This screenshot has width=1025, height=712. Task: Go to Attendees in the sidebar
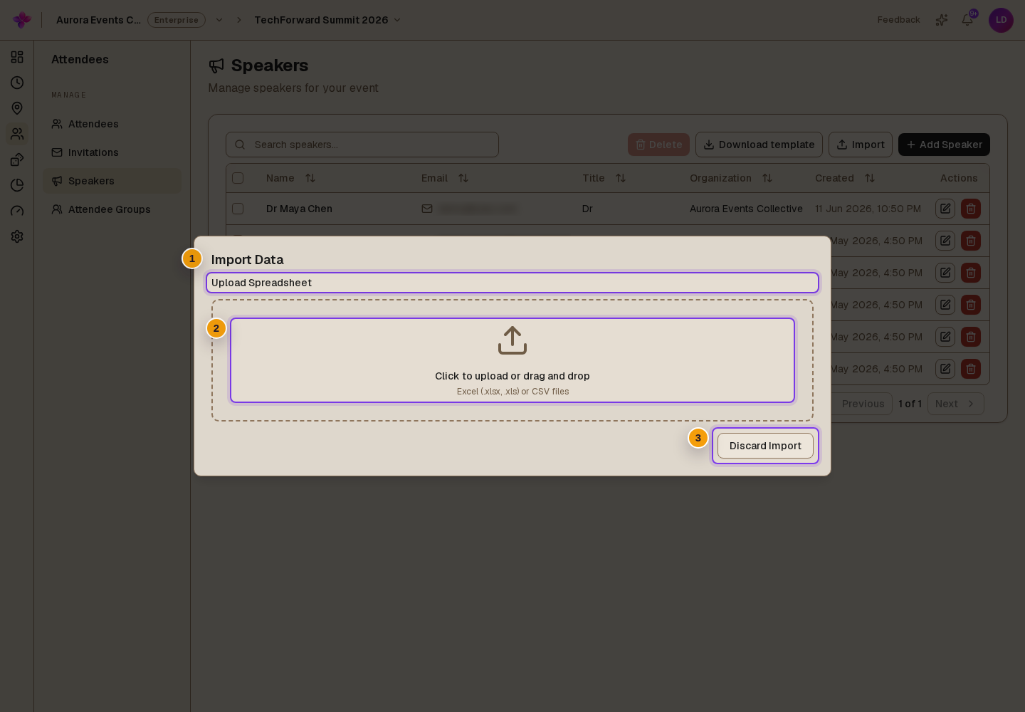[x=112, y=124]
